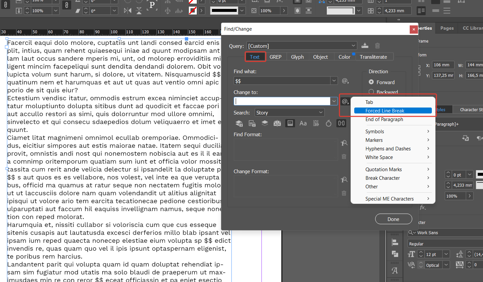Open the Pages panel tab

pyautogui.click(x=446, y=28)
